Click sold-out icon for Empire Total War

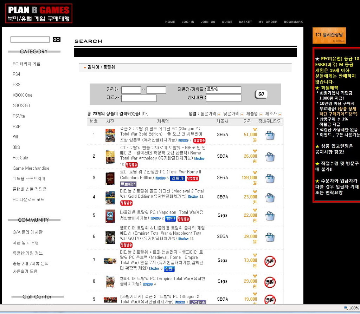point(270,282)
